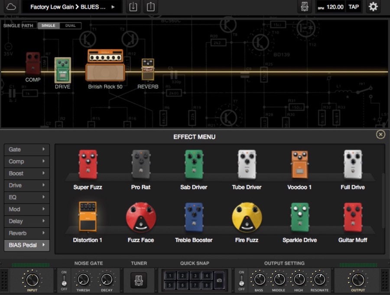Select Quick Snap slot 7
Viewport: 390px width, 295px height.
(195, 285)
